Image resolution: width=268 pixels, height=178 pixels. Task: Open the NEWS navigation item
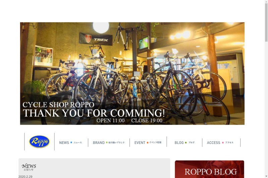[x=71, y=143]
